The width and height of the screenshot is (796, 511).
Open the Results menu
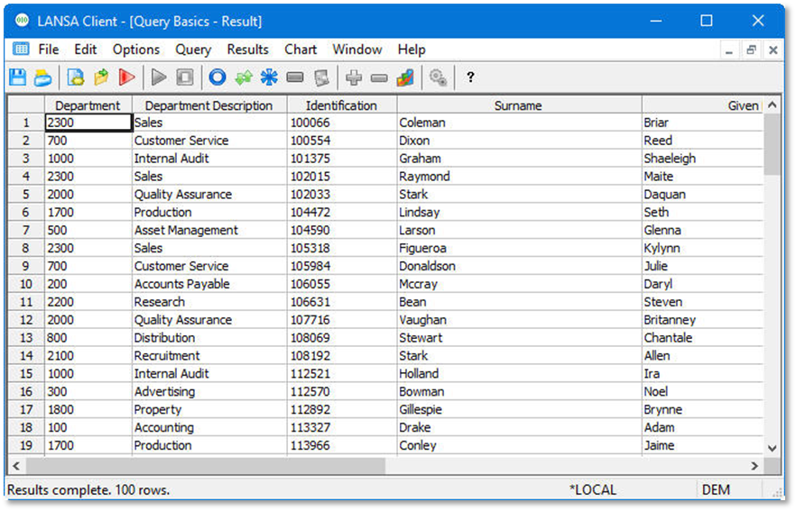point(247,50)
